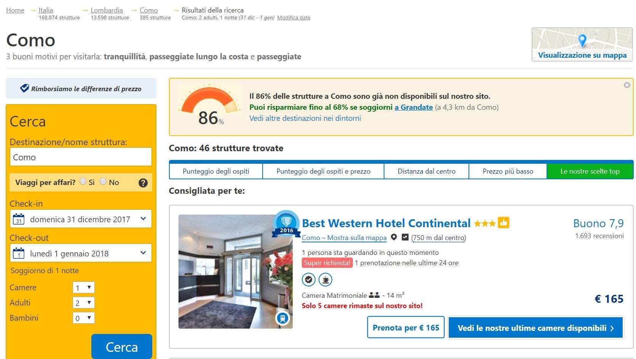
Task: Expand the Adulti count dropdown
Action: [x=83, y=303]
